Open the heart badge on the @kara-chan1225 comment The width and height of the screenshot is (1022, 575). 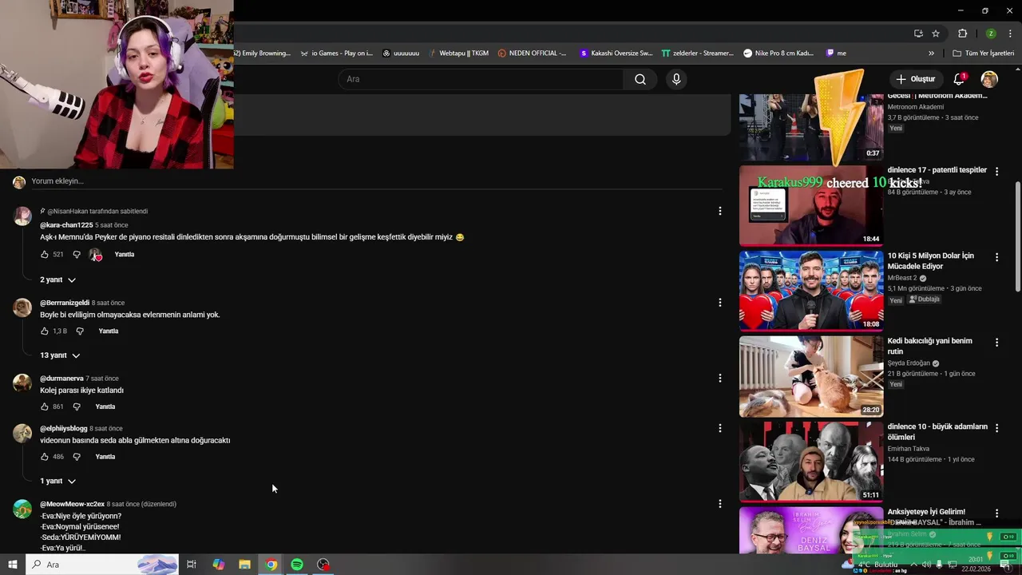coord(95,255)
